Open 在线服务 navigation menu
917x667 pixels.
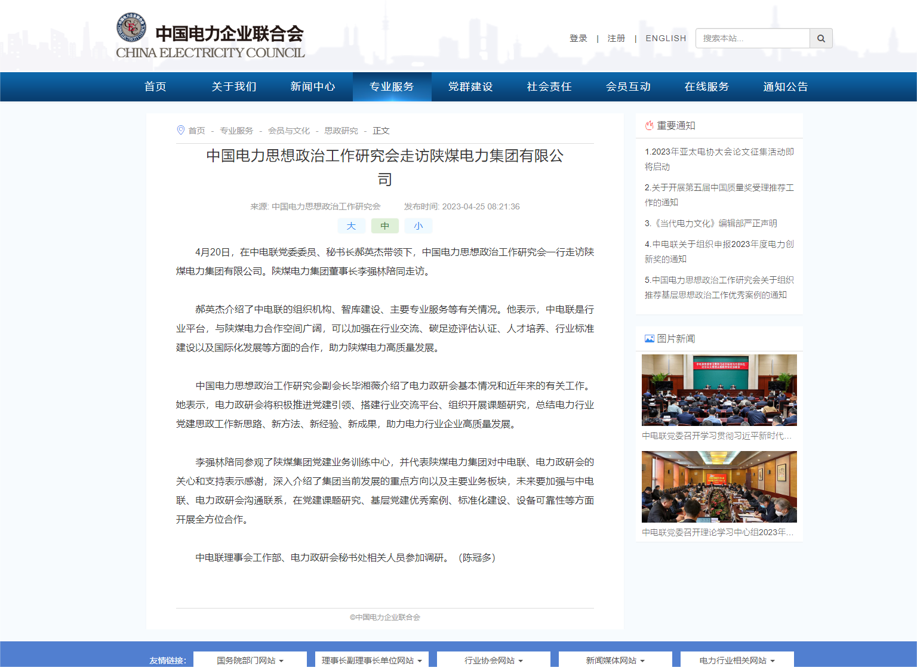click(707, 87)
